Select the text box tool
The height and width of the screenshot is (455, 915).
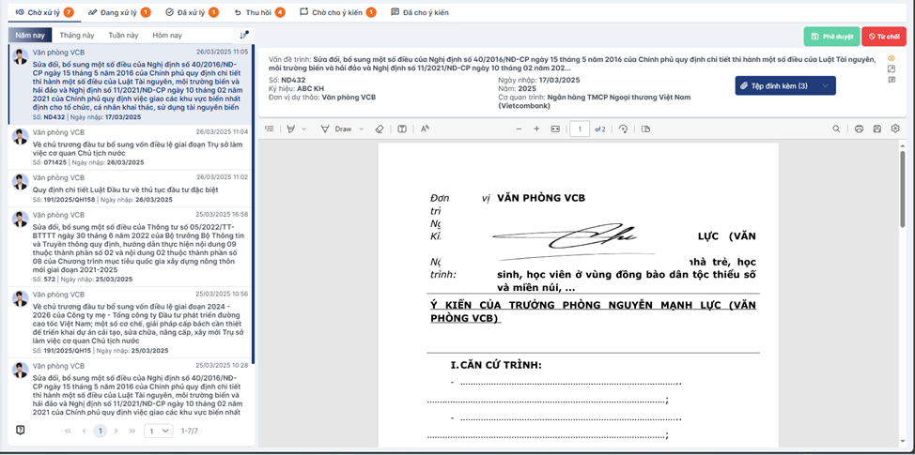pos(402,129)
